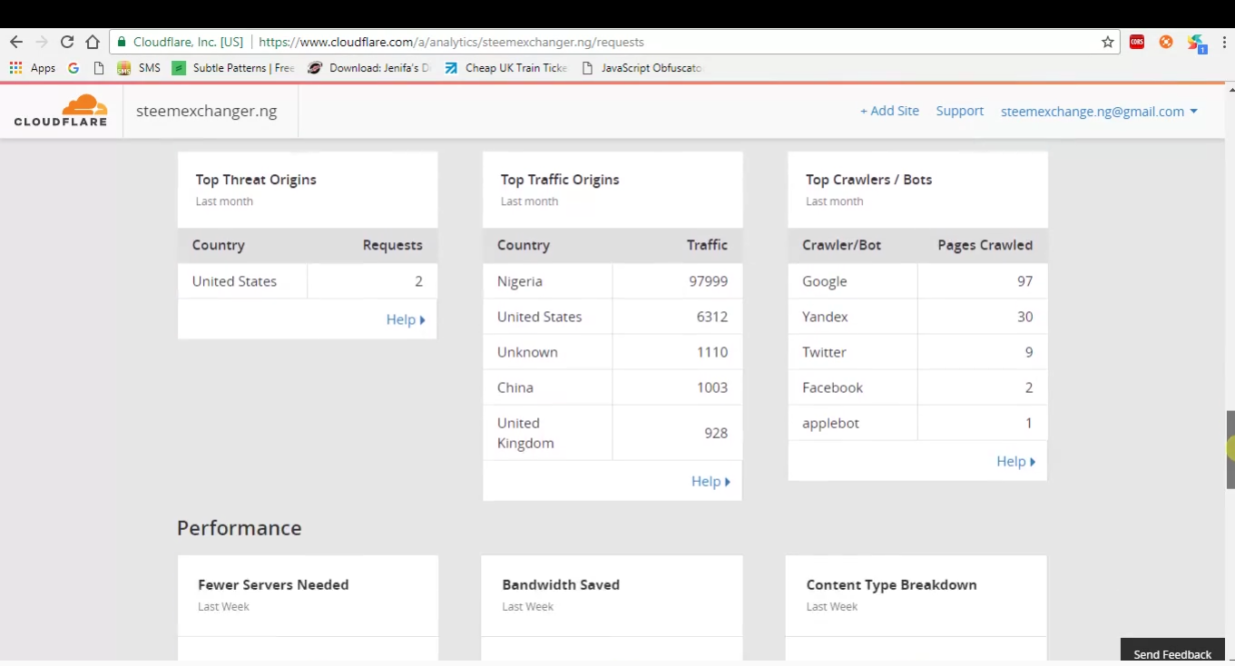Viewport: 1235px width, 666px height.
Task: Click the Top Crawlers / Bots heading
Action: pyautogui.click(x=868, y=180)
